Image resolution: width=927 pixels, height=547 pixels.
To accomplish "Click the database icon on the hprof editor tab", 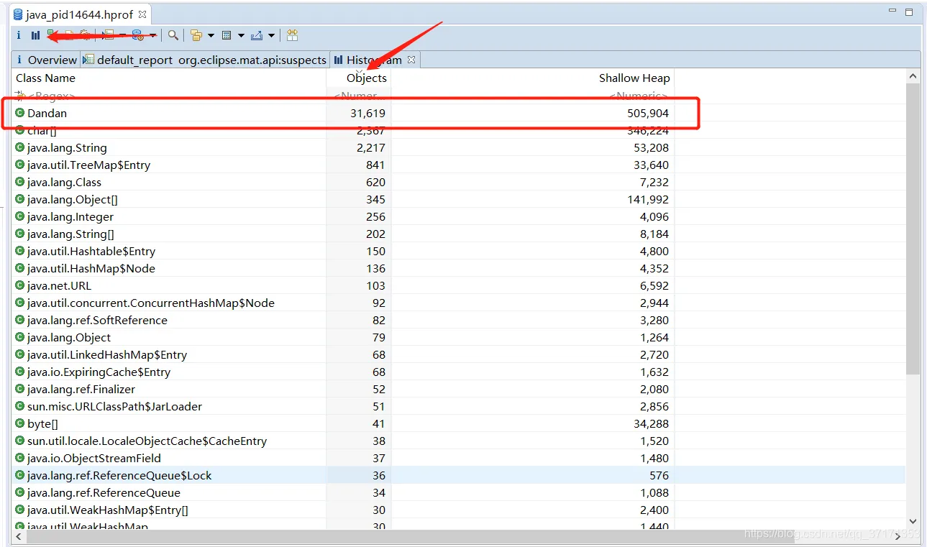I will point(18,14).
